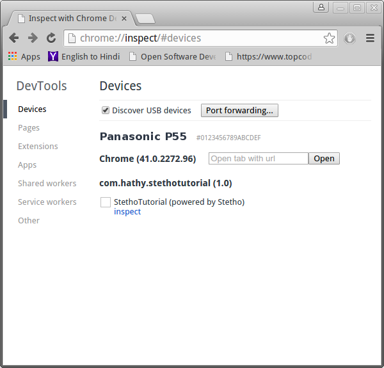The image size is (384, 368).
Task: Click the Panasonic P55 device name
Action: (x=143, y=136)
